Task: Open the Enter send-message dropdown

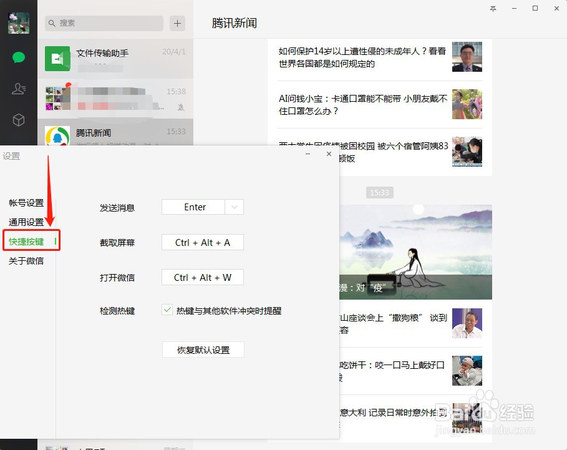Action: pyautogui.click(x=233, y=207)
